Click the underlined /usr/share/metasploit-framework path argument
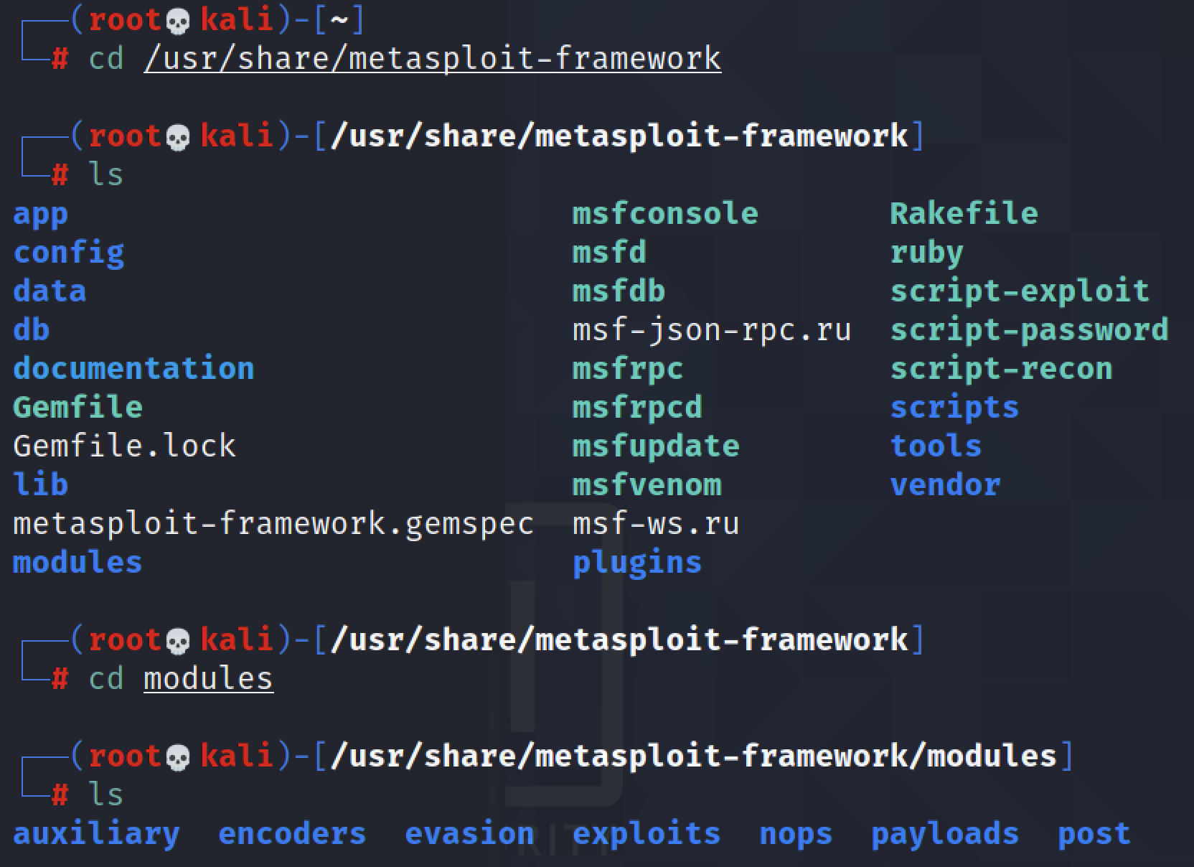The height and width of the screenshot is (867, 1194). 432,59
